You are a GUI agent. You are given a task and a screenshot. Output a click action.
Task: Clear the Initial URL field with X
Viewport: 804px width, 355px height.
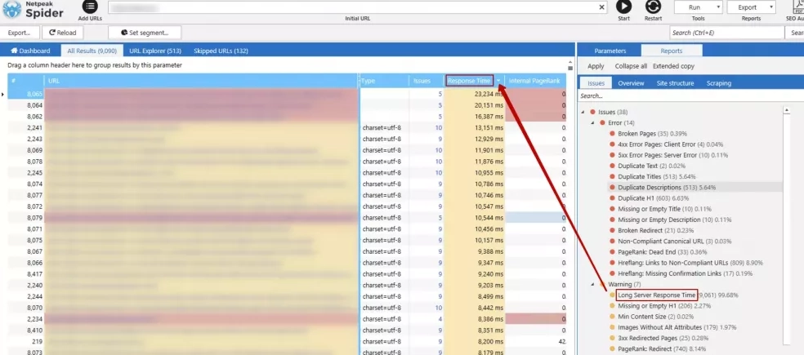tap(602, 7)
